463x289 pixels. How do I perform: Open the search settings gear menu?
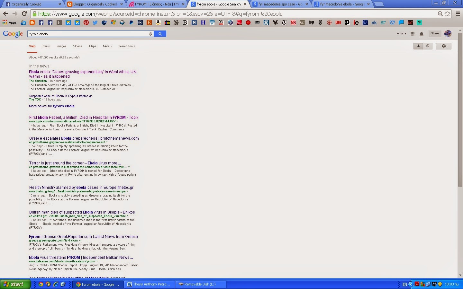pos(444,46)
